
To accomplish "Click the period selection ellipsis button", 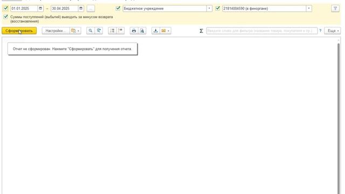I will click(91, 9).
